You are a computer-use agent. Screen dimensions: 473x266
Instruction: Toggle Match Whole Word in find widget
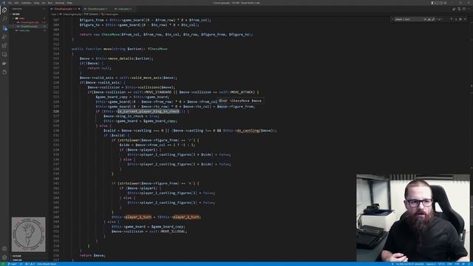click(x=429, y=19)
